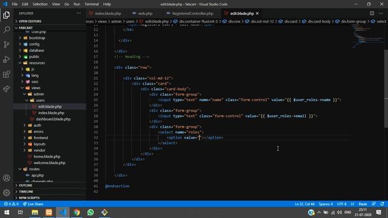Click the editor minimap
The image size is (388, 218).
point(368,36)
